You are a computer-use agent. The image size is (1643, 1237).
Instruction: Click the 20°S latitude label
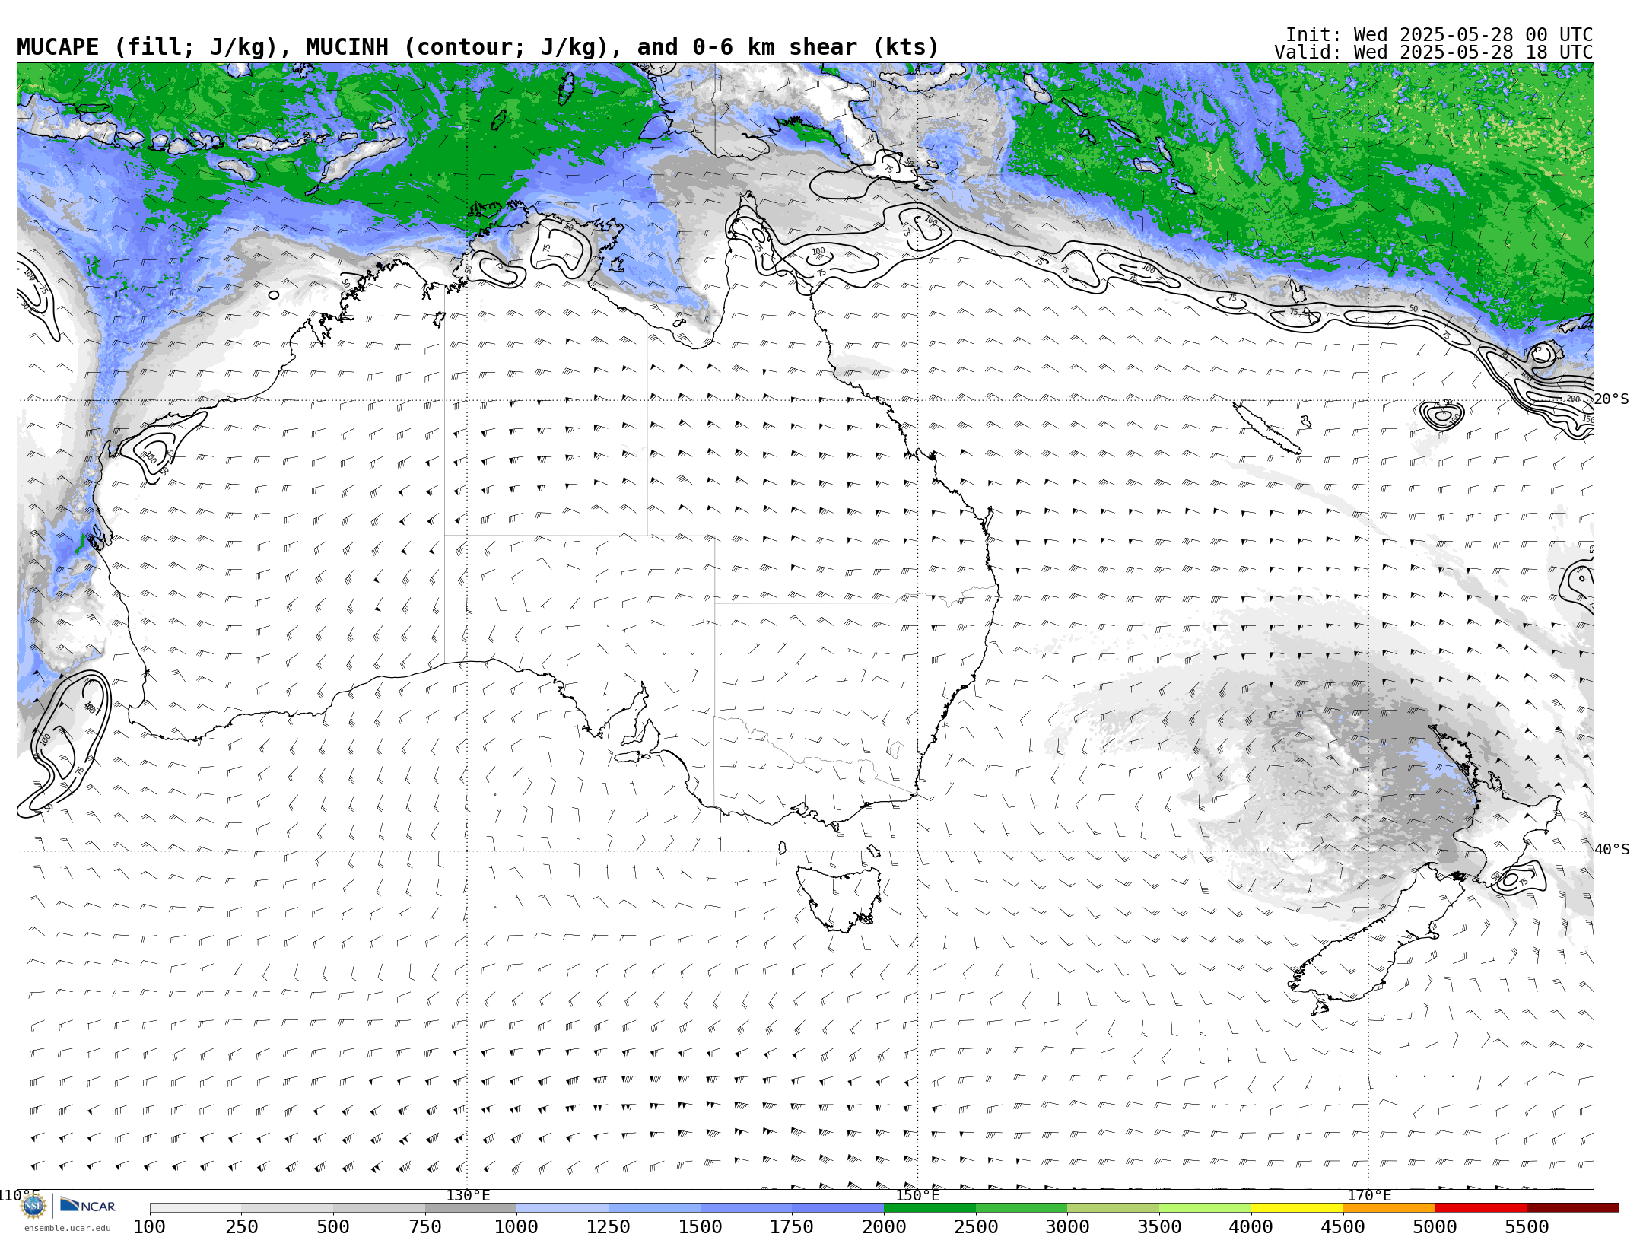click(x=1612, y=399)
